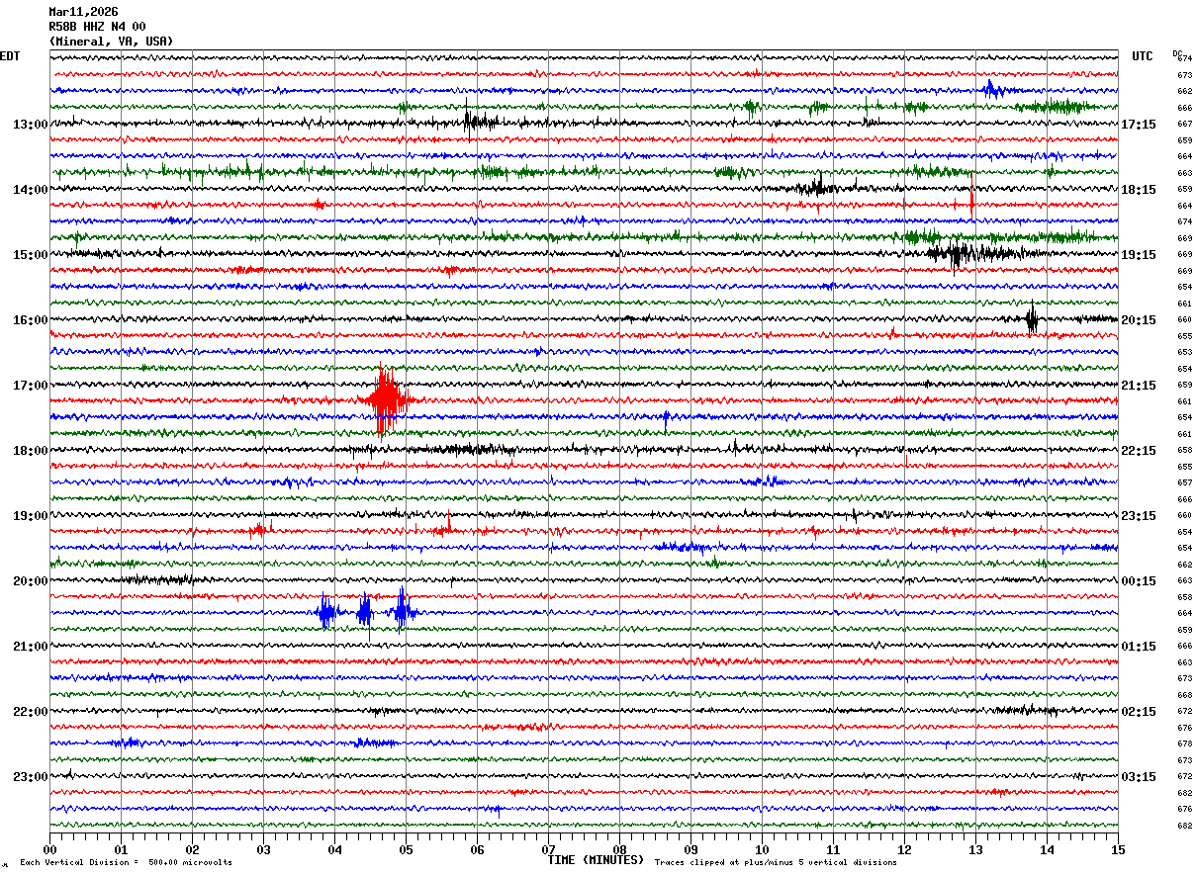Click the last of three blue bursts after 20:00
Image resolution: width=1197 pixels, height=876 pixels.
pyautogui.click(x=402, y=611)
